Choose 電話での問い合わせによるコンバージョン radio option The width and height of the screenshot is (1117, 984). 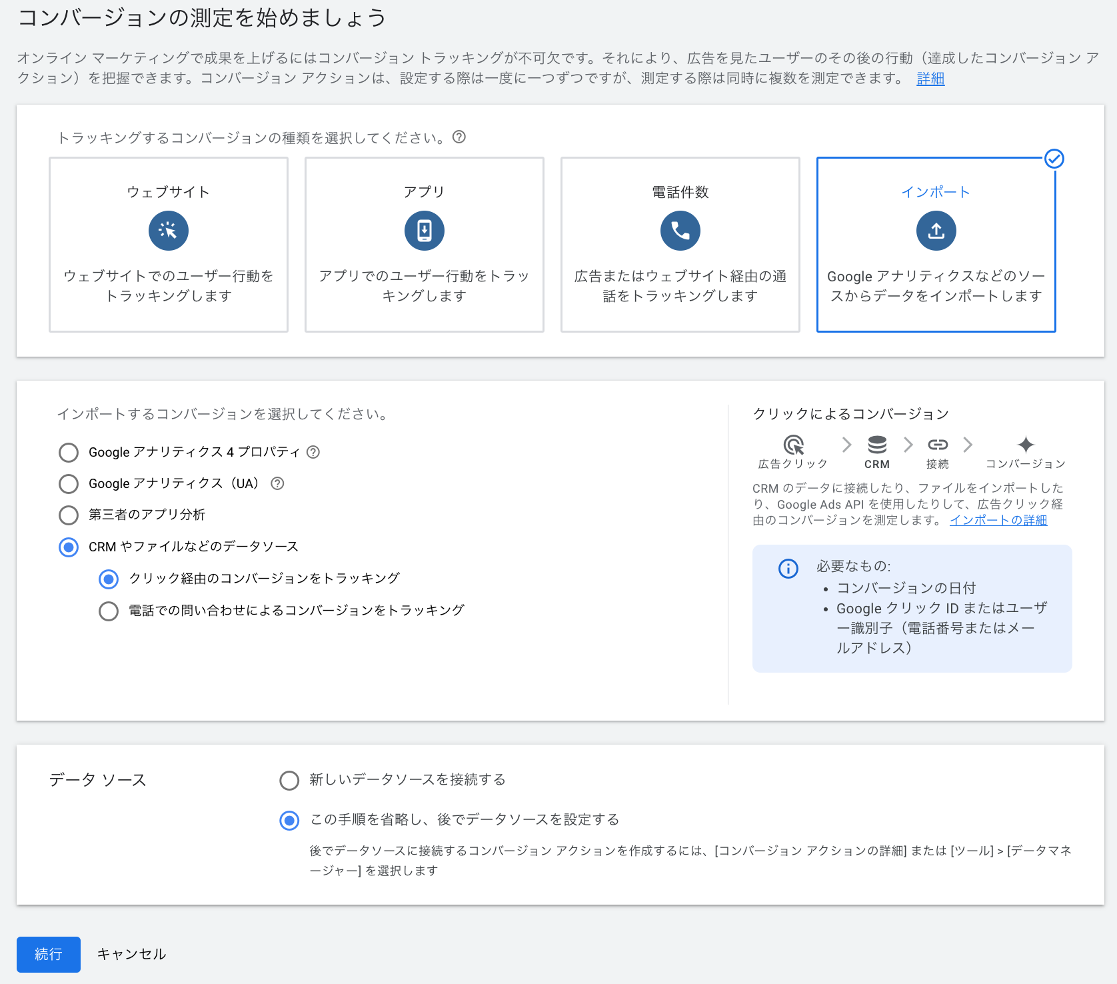coord(109,611)
